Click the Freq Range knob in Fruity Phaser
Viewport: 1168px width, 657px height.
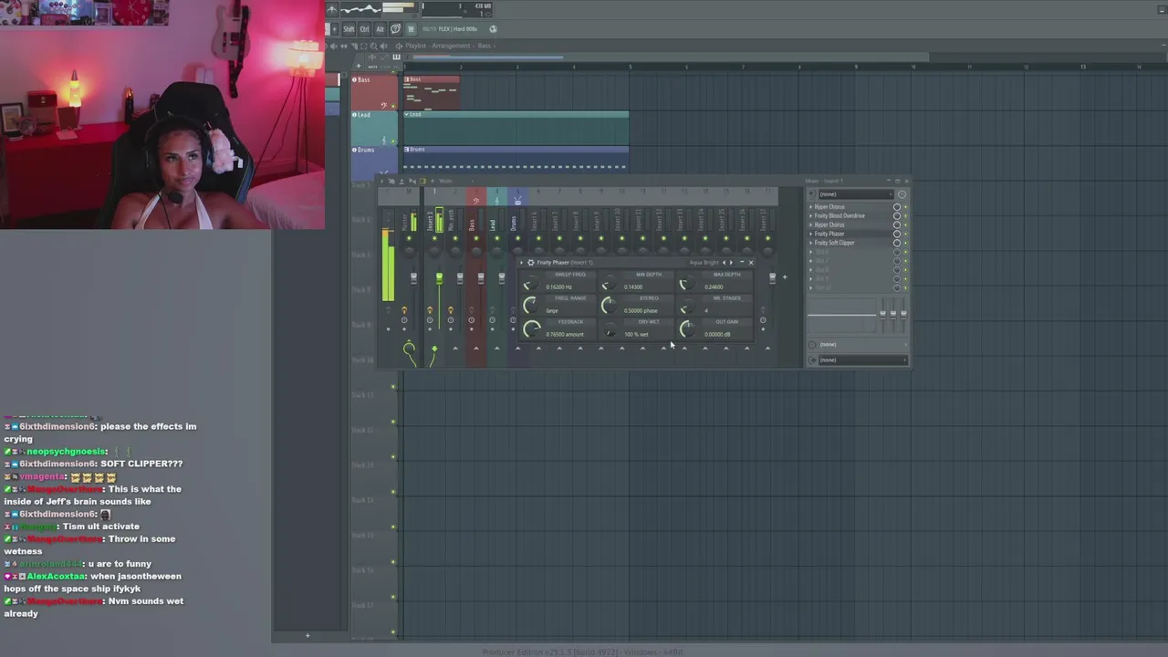coord(531,305)
